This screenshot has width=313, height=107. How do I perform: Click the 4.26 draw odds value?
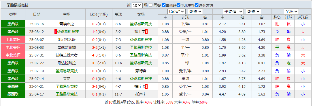pos(242,40)
